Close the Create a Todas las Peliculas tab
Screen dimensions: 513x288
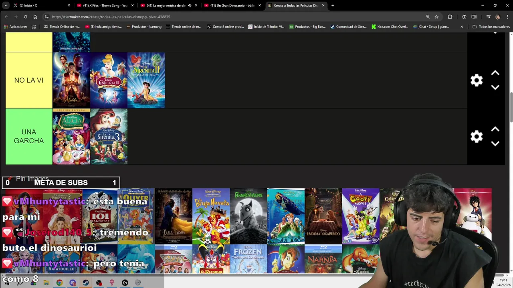(x=323, y=6)
